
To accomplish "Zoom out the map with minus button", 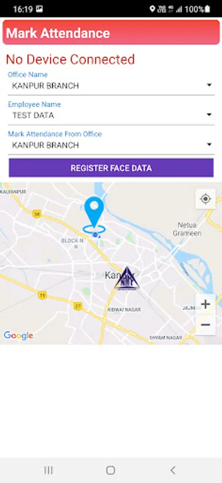I will click(x=205, y=325).
